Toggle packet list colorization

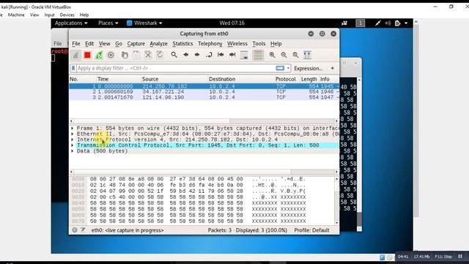pos(258,55)
